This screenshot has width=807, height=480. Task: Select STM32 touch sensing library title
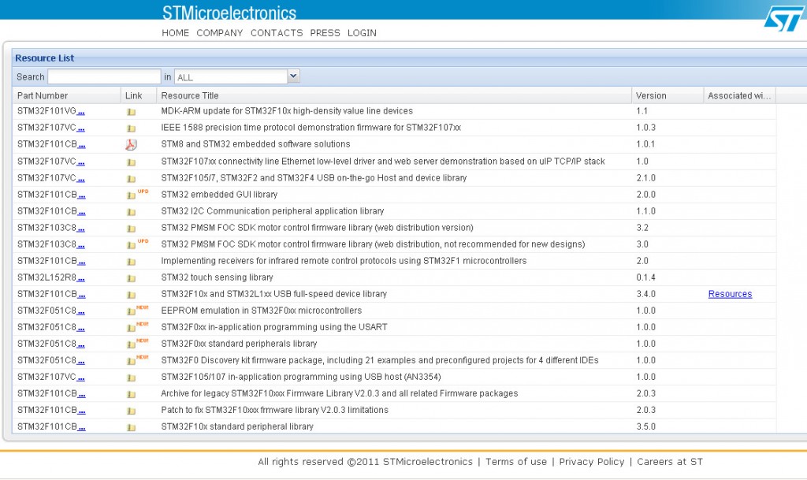click(218, 277)
